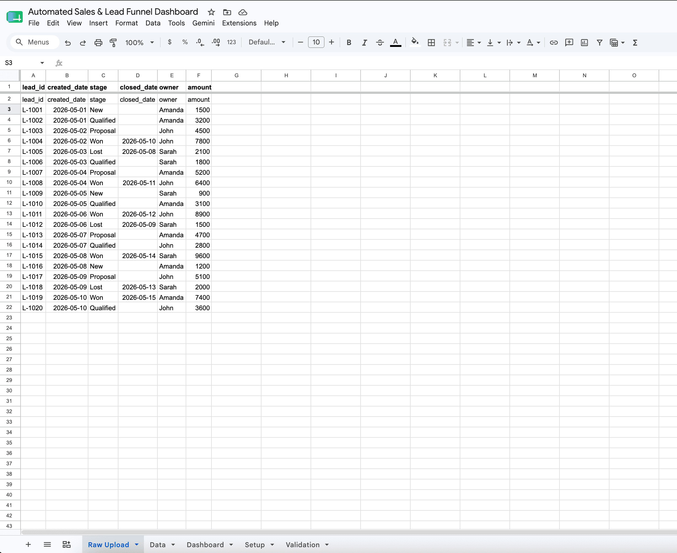
Task: Increase decimal places
Action: [216, 42]
